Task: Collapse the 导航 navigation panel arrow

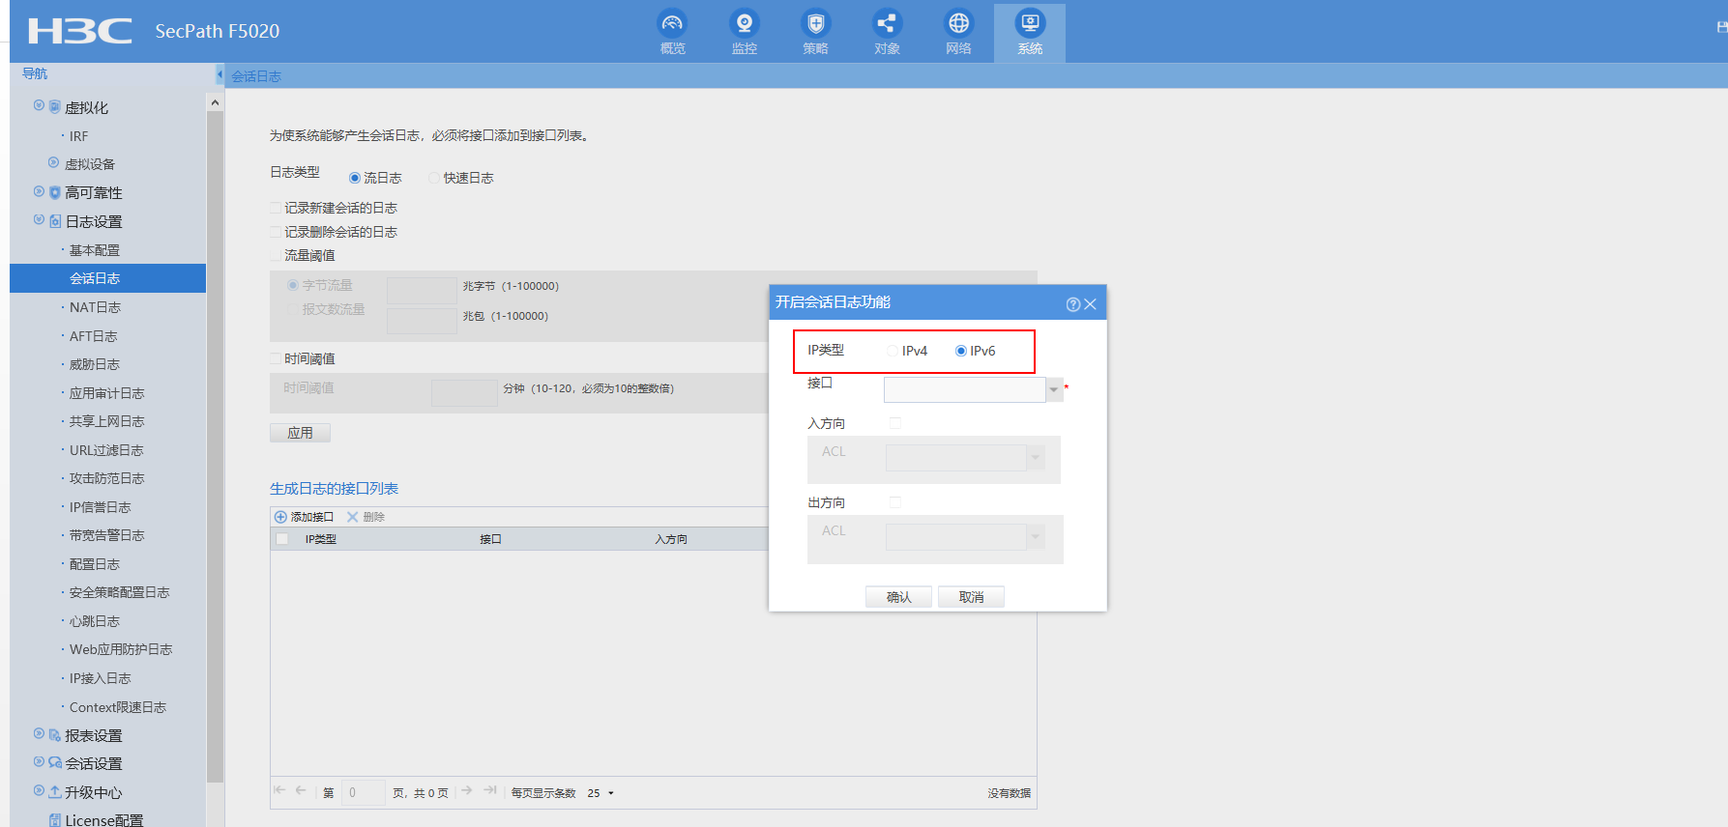Action: coord(220,74)
